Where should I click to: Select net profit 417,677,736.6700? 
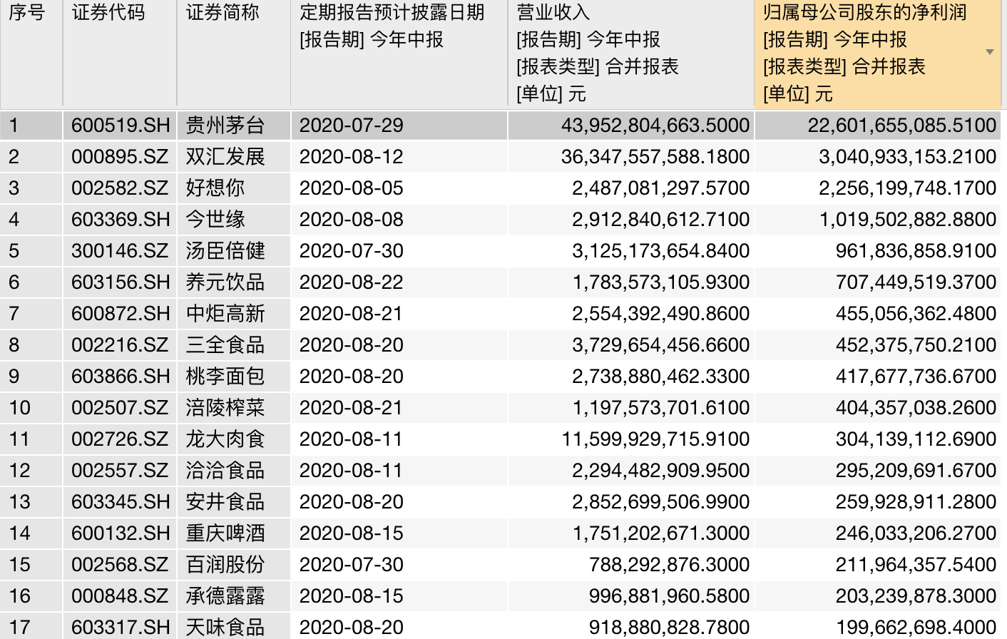[916, 377]
